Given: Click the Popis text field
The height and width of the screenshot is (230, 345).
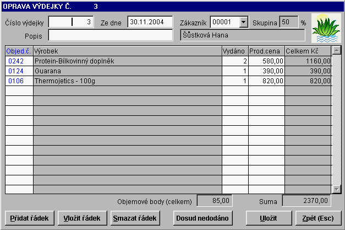Looking at the screenshot, I should tap(111, 35).
